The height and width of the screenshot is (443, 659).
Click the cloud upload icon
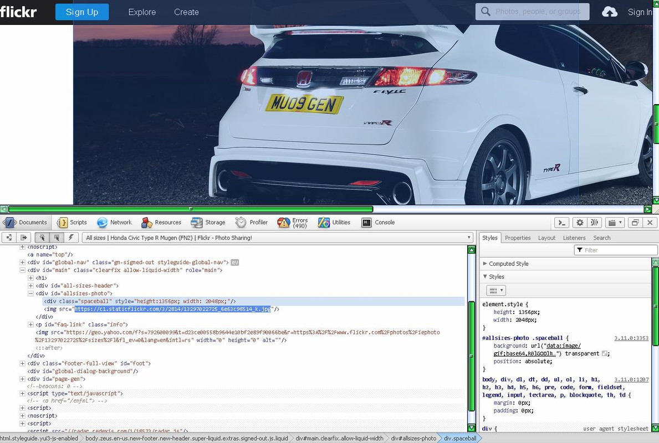tap(610, 12)
